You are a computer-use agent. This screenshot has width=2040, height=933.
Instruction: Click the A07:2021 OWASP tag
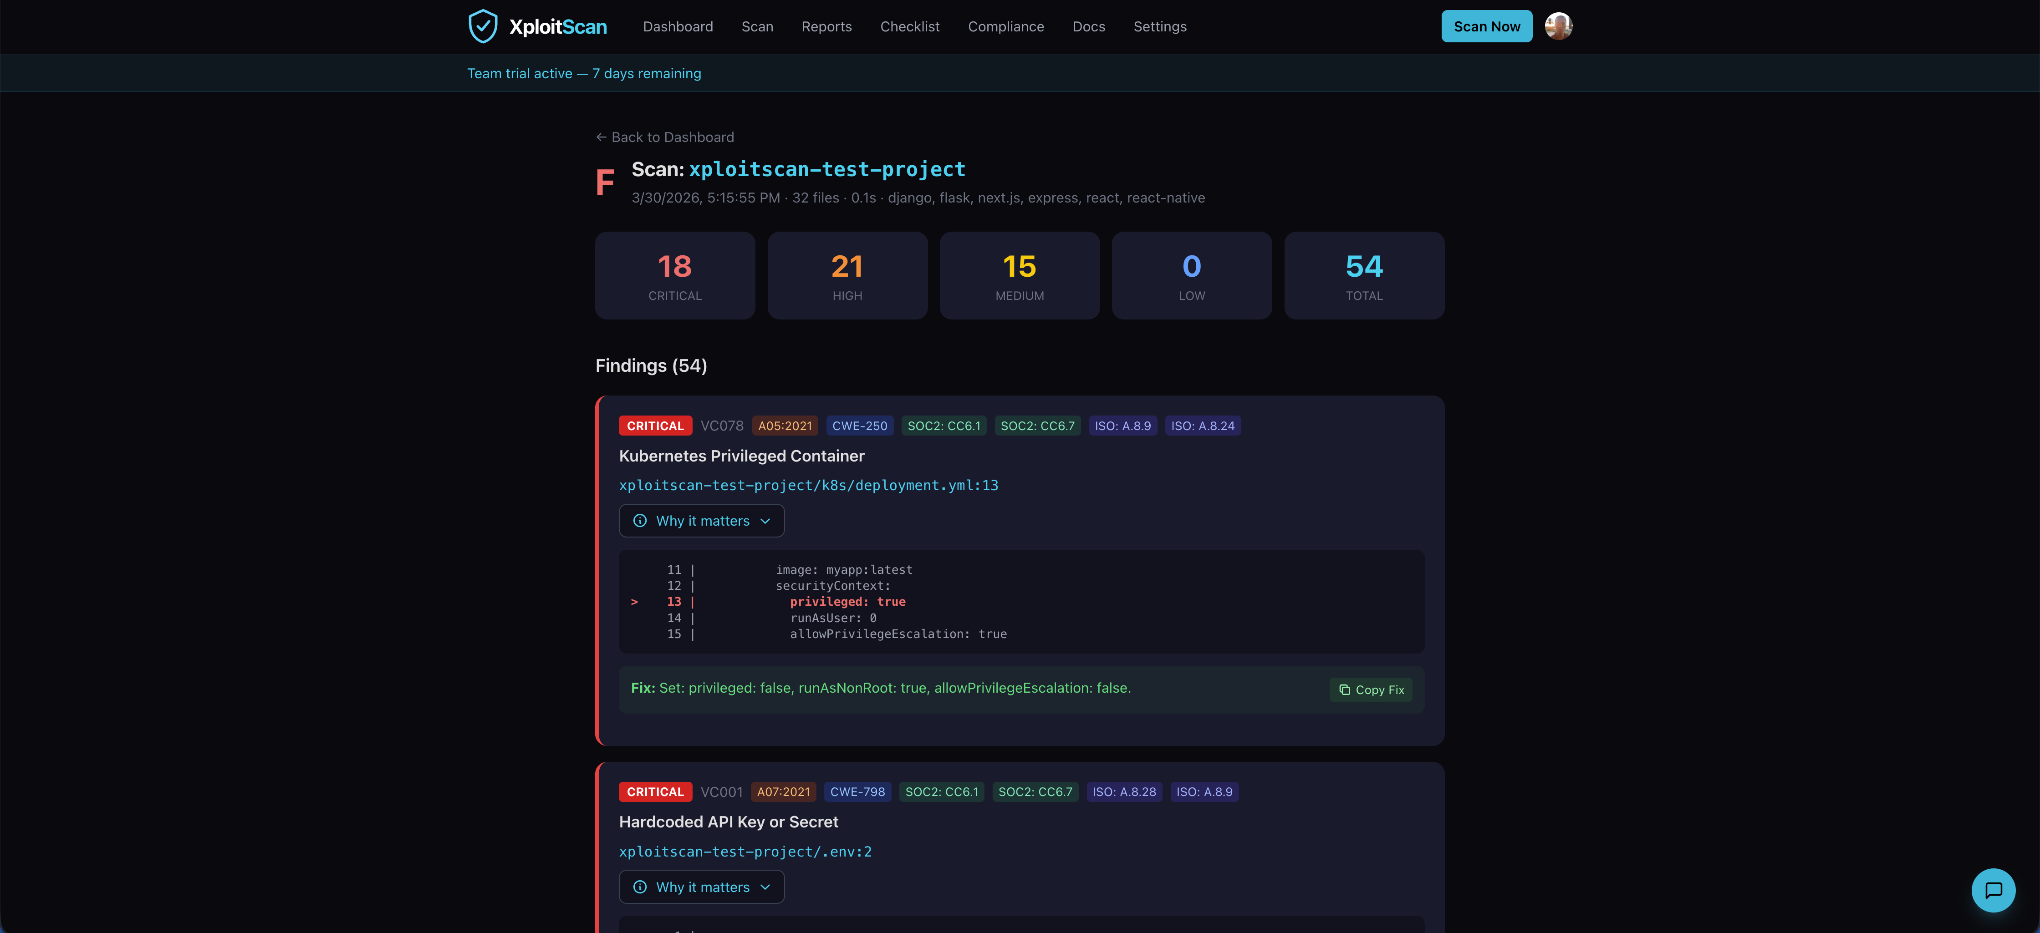783,792
